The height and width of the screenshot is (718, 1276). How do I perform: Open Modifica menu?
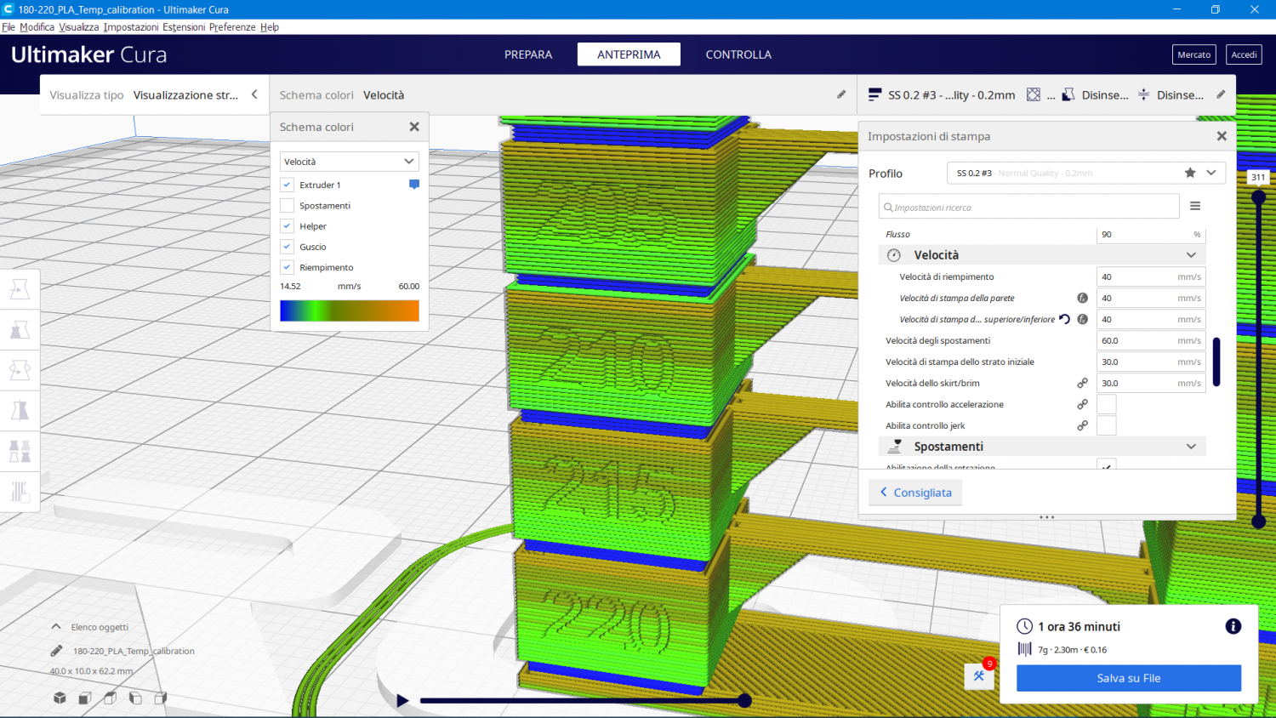click(x=37, y=27)
